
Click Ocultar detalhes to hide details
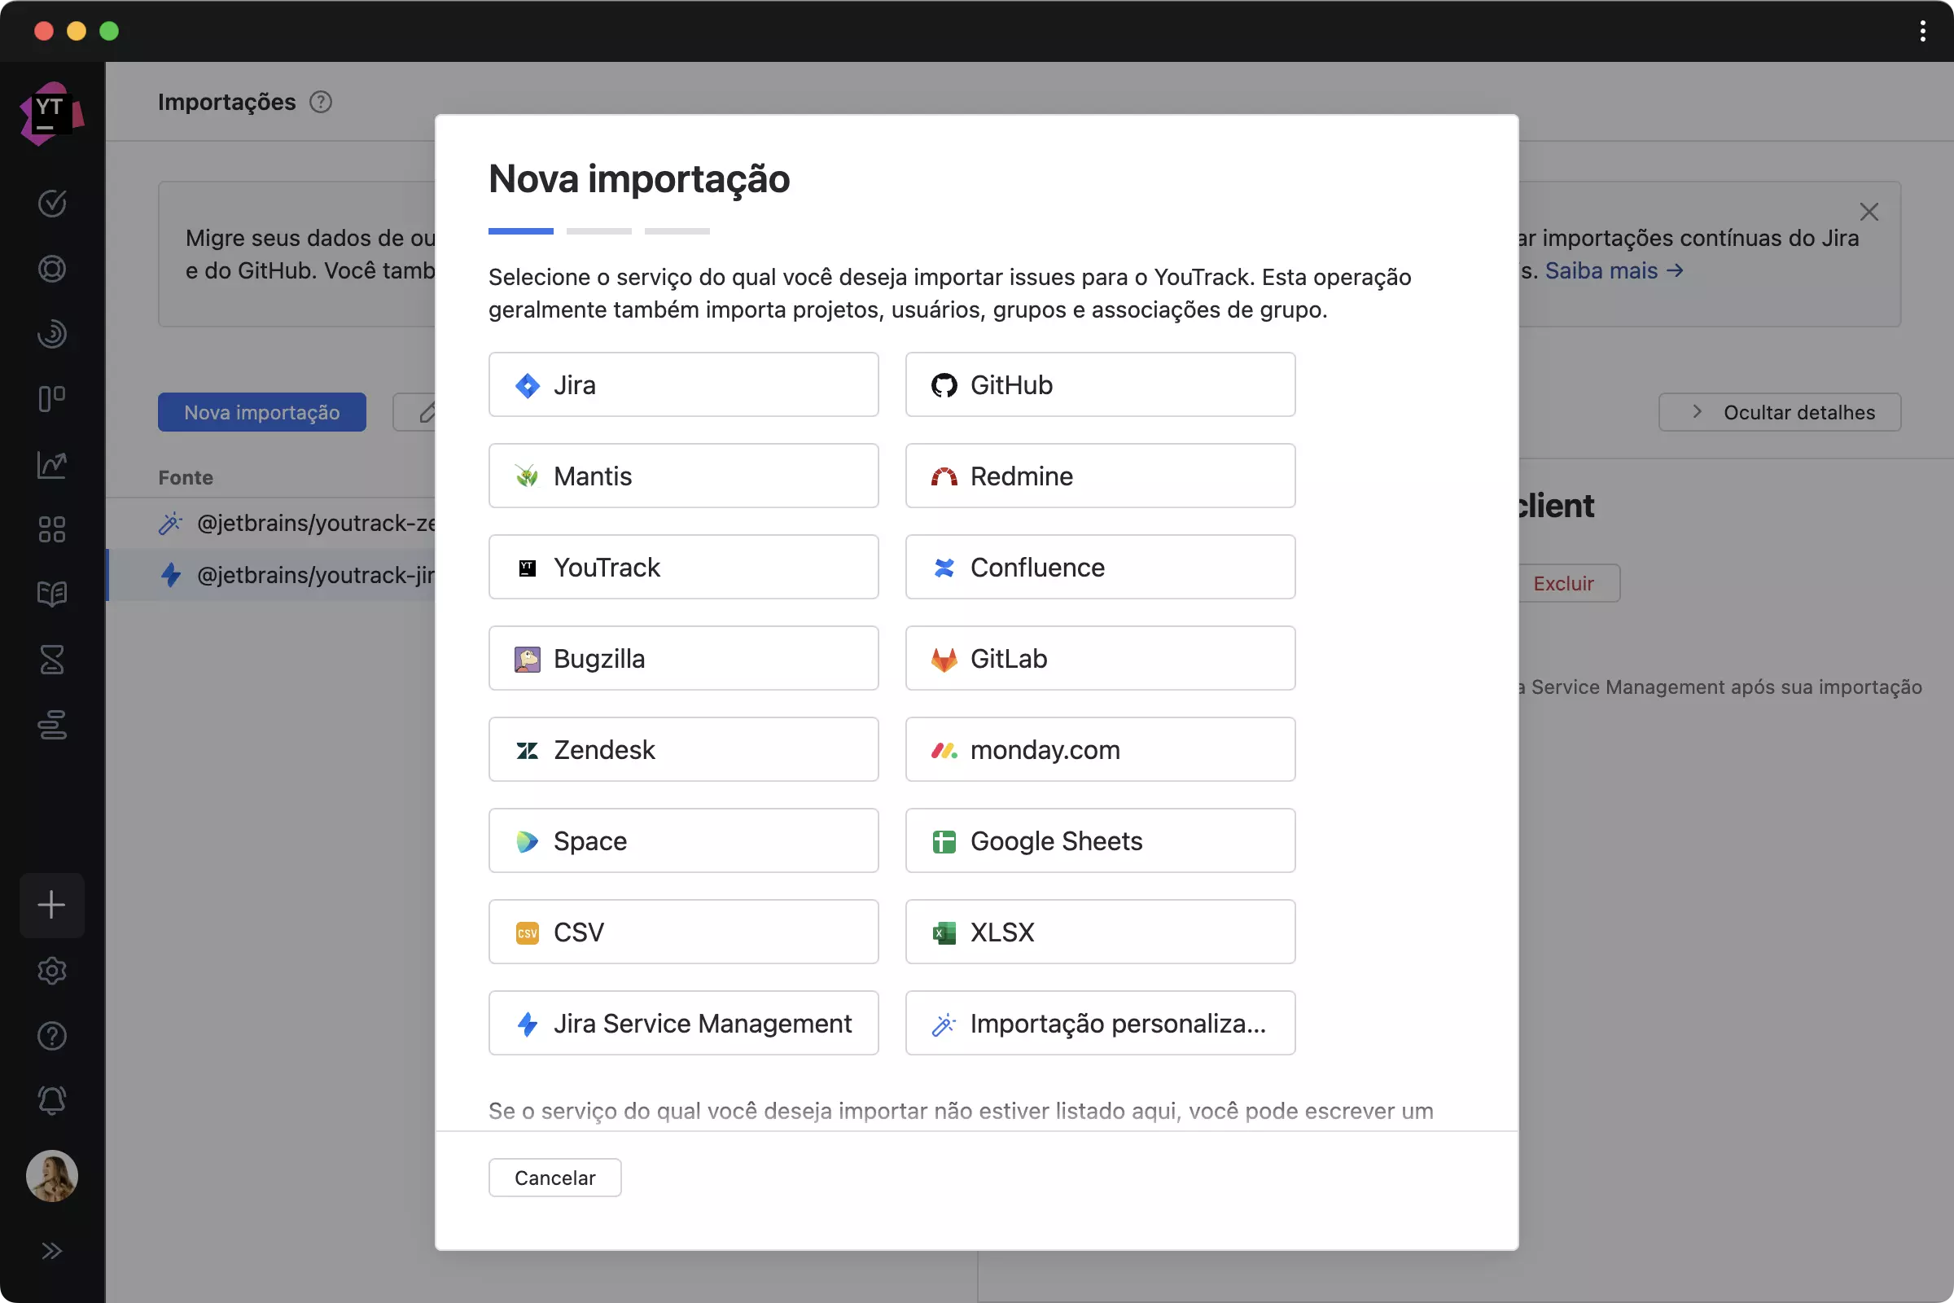pyautogui.click(x=1780, y=411)
